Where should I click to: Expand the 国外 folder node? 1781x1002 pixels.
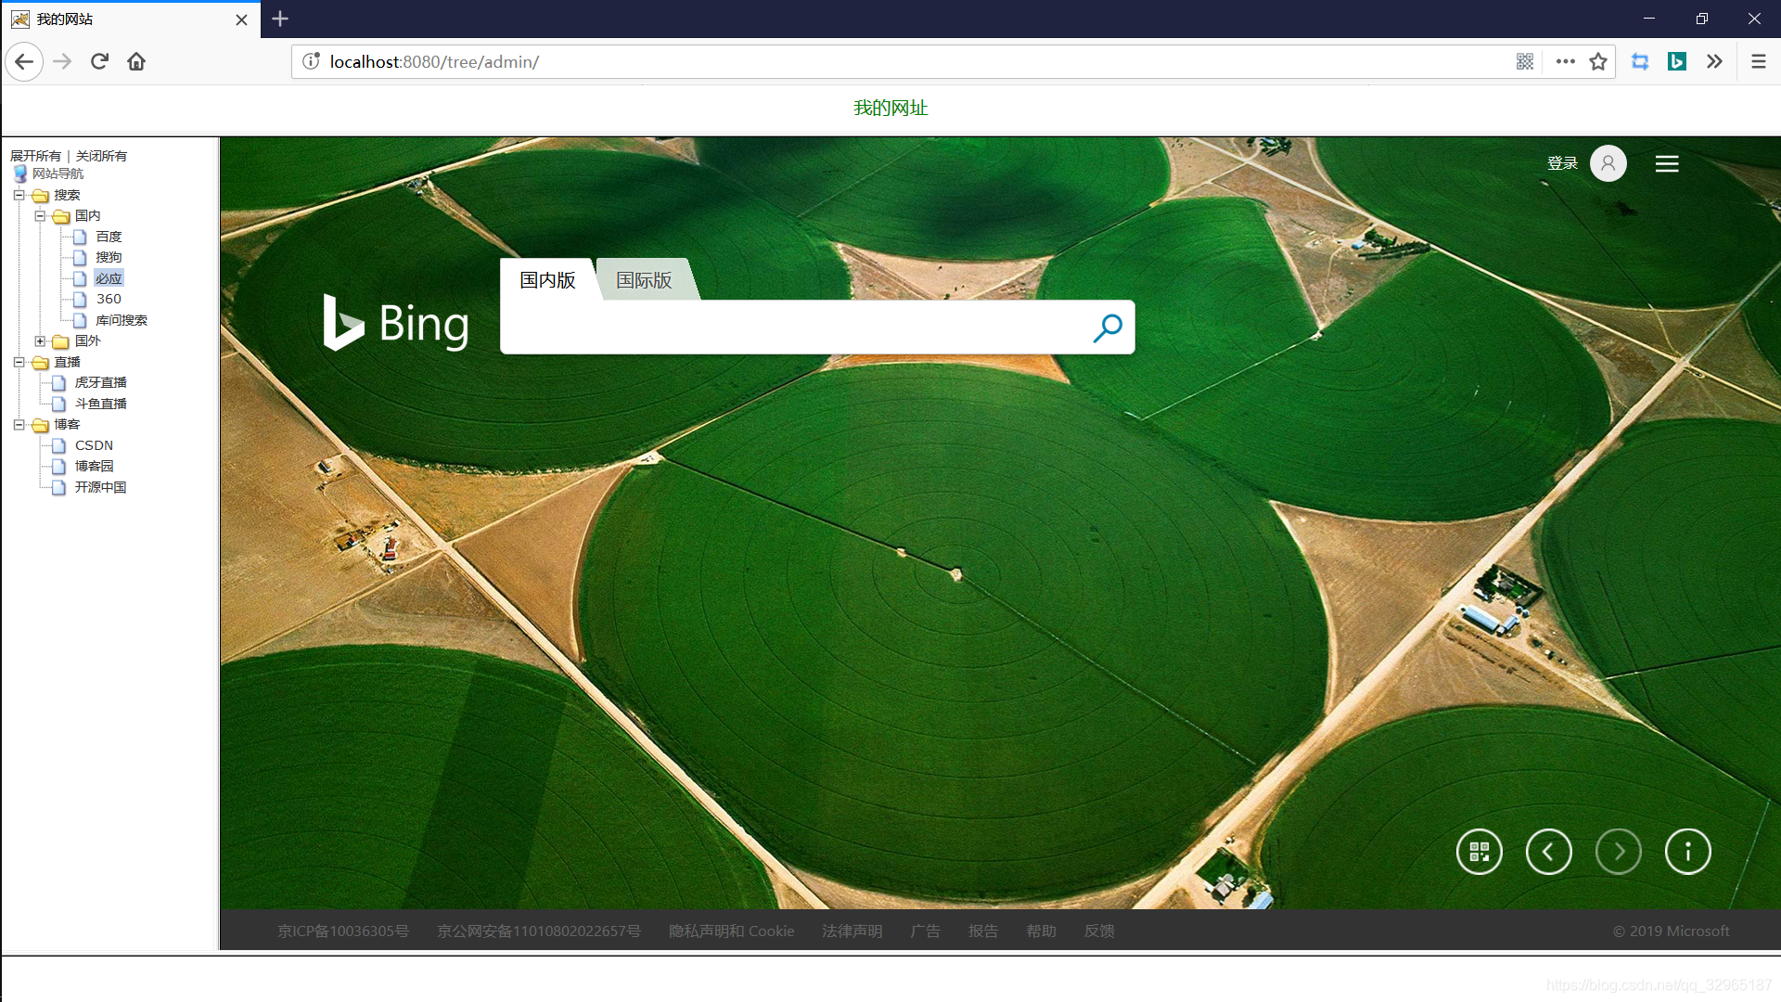click(40, 341)
